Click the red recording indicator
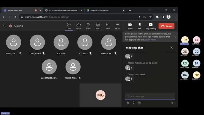 point(11,26)
